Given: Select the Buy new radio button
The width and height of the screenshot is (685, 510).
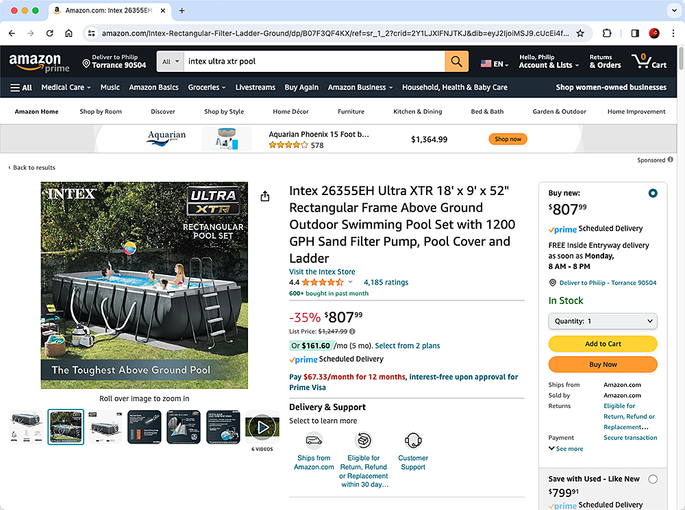Looking at the screenshot, I should click(x=653, y=193).
